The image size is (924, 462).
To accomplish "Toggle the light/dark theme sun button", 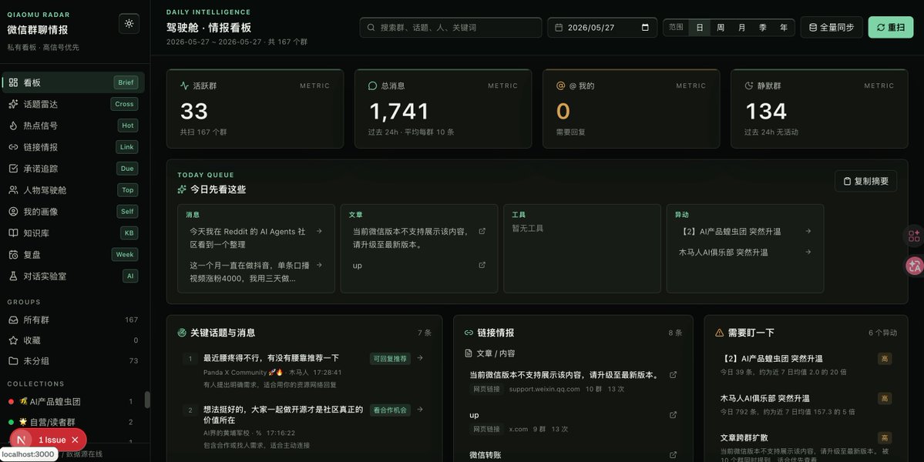I will [129, 24].
